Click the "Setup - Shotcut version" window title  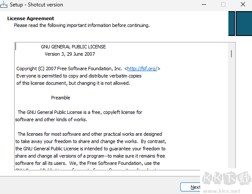[x=36, y=5]
